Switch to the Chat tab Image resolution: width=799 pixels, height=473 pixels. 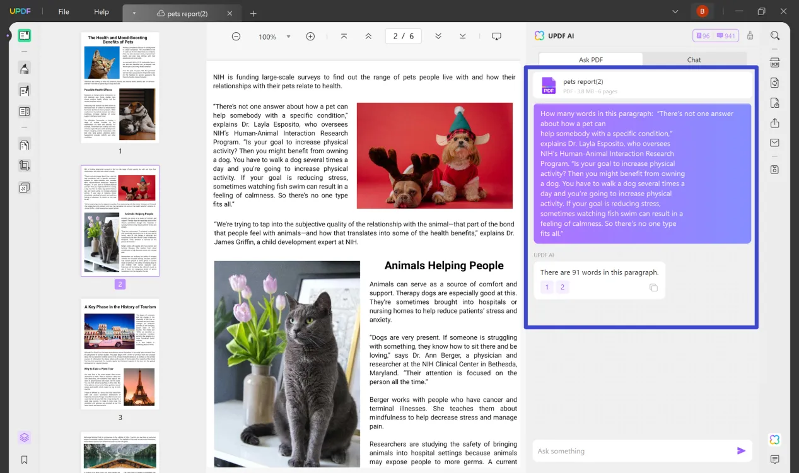(694, 60)
